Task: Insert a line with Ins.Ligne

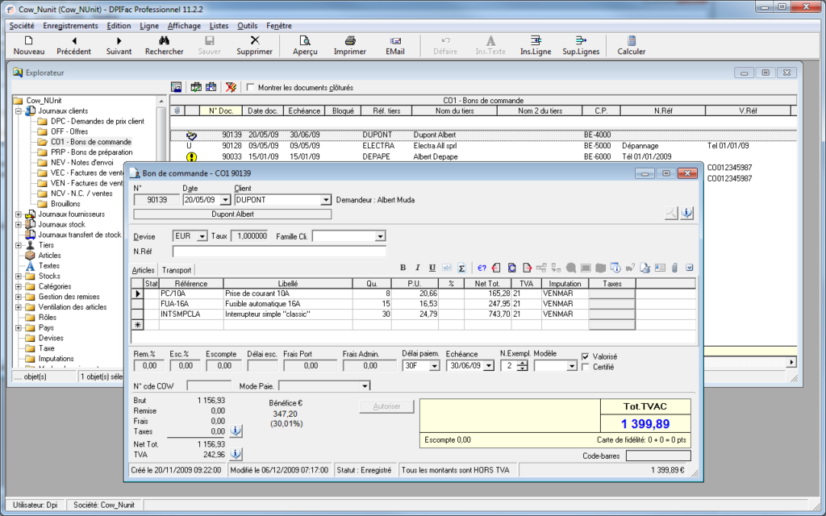Action: coord(536,46)
